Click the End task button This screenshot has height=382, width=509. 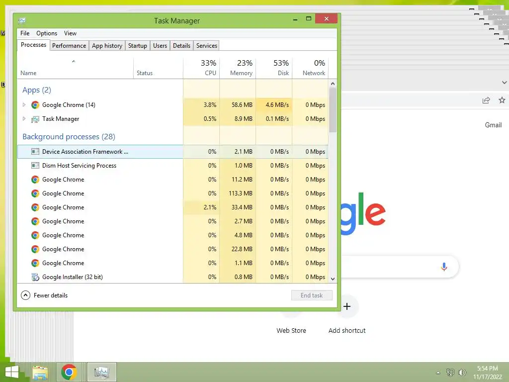pyautogui.click(x=312, y=295)
